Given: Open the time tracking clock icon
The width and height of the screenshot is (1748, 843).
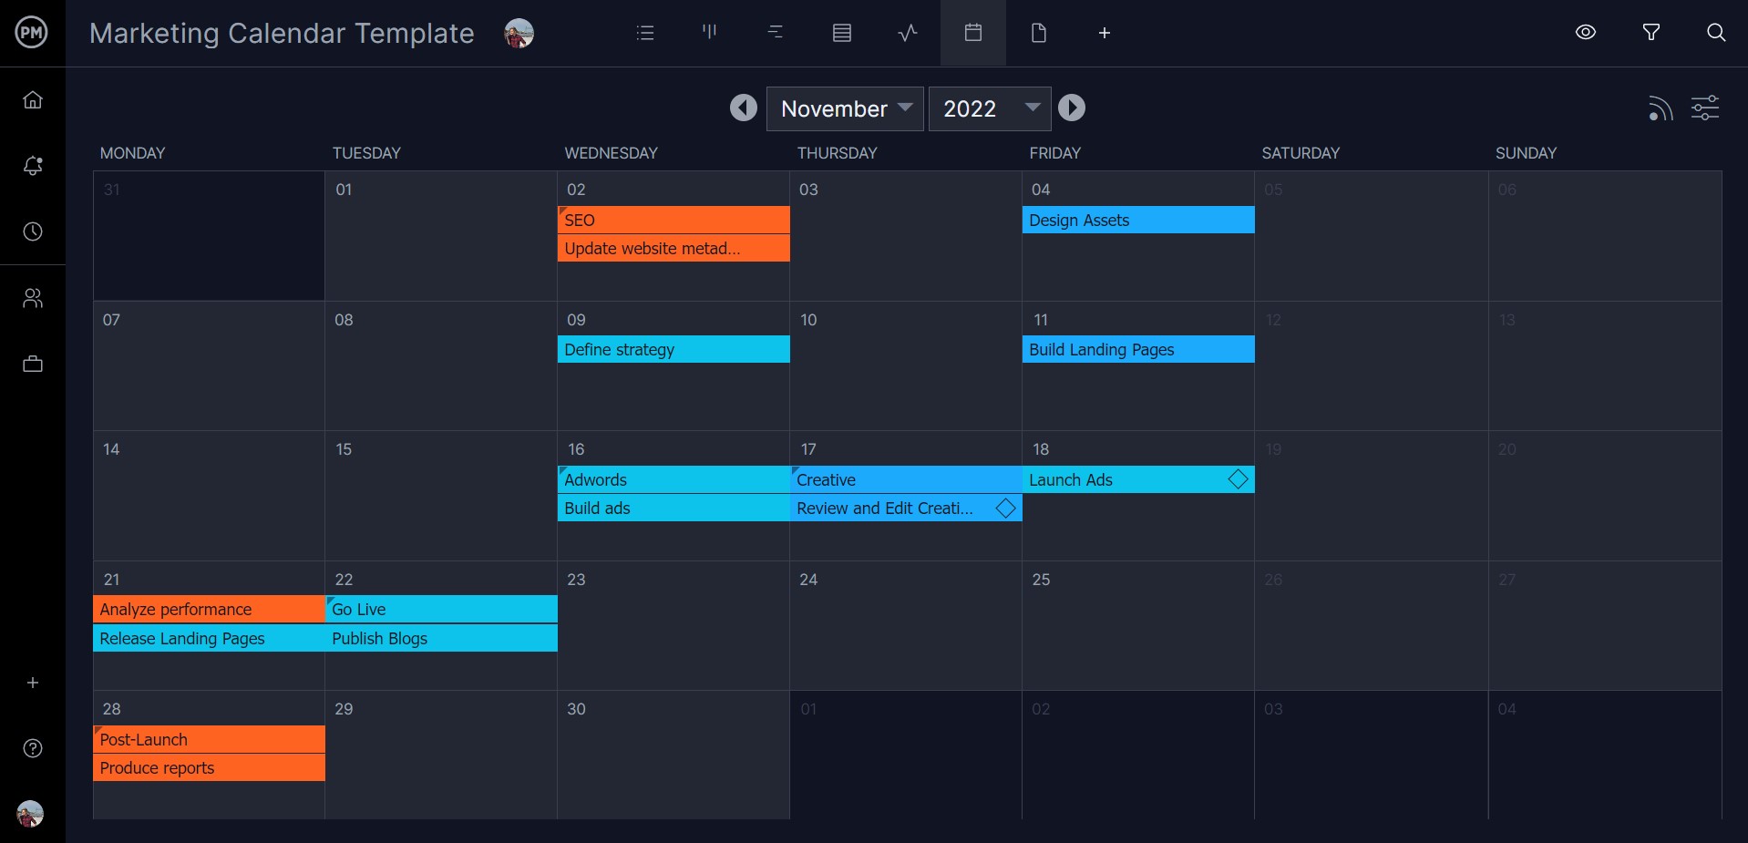Looking at the screenshot, I should click(33, 231).
